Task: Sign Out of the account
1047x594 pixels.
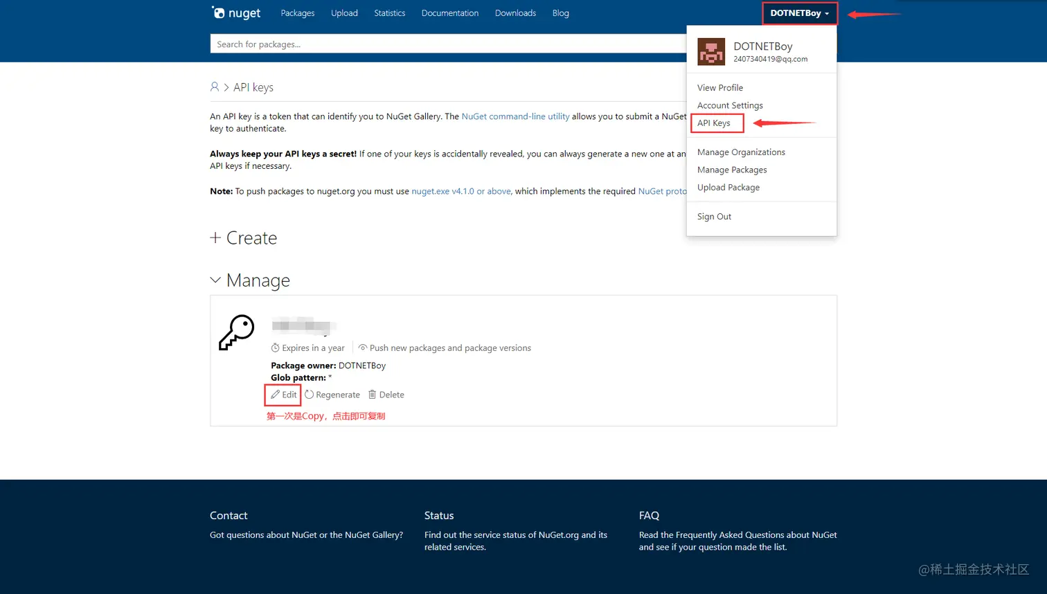Action: 714,217
